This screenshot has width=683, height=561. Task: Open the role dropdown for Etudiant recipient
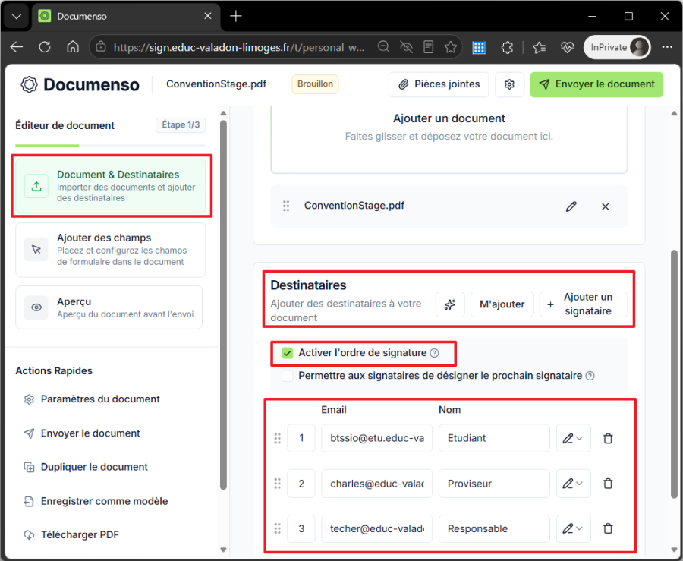pos(573,438)
